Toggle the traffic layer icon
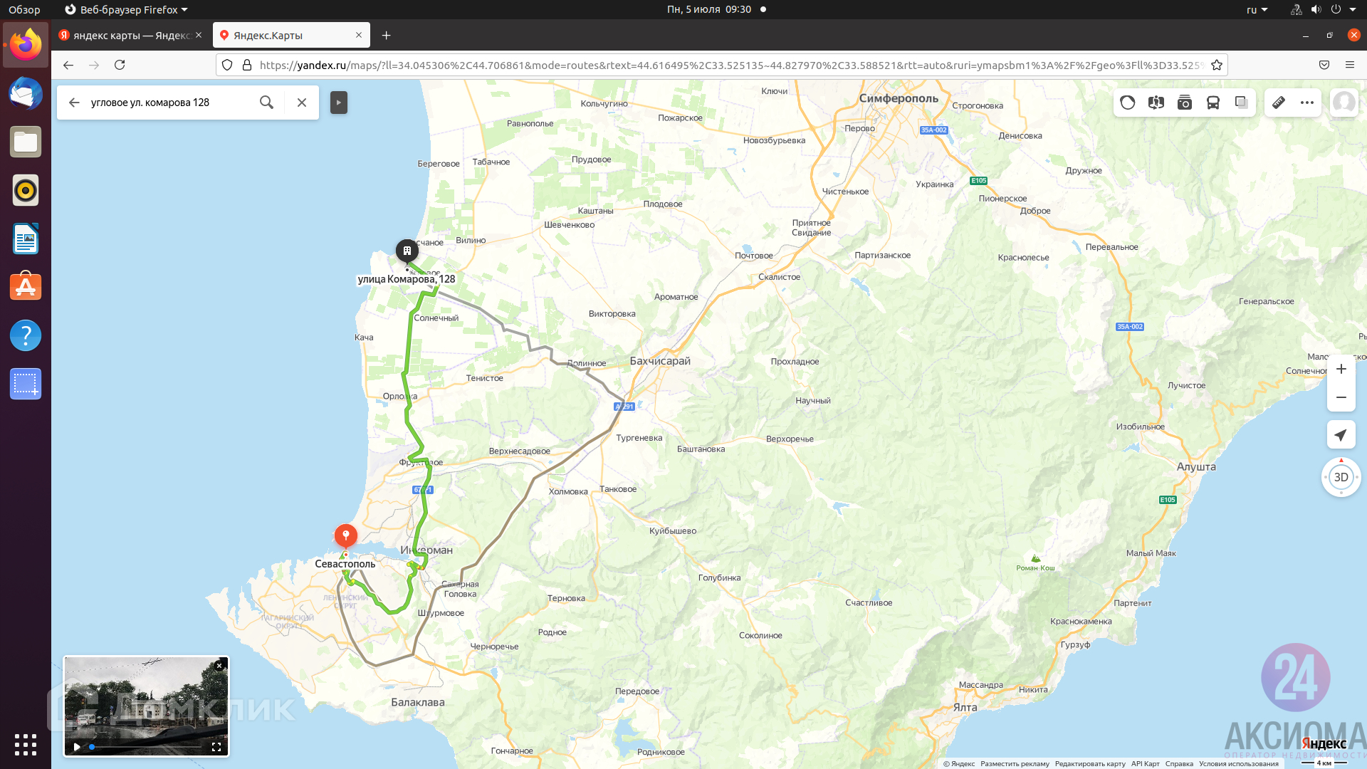Screen dimensions: 1367x769 (x=1127, y=103)
